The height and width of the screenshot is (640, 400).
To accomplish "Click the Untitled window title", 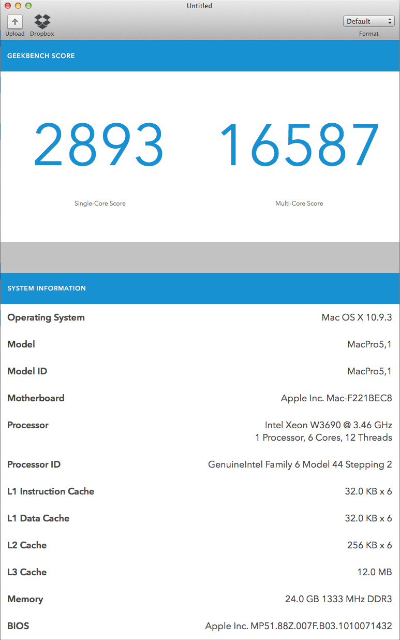I will click(200, 6).
